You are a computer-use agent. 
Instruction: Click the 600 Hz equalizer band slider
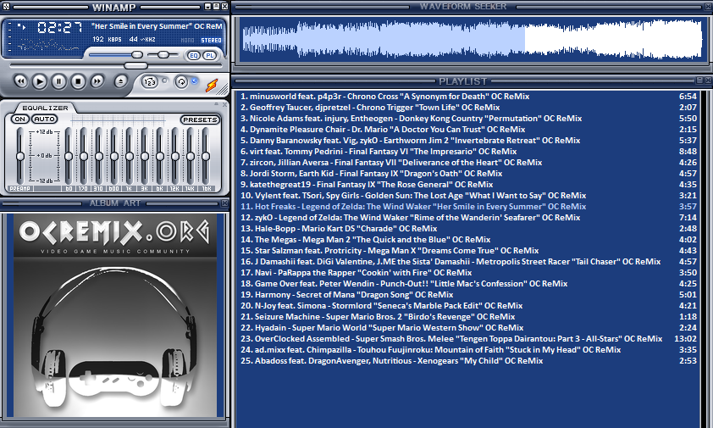(x=114, y=156)
